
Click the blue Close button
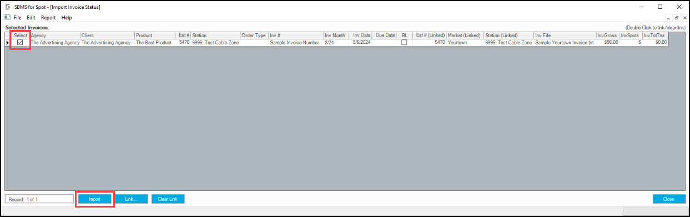point(669,199)
